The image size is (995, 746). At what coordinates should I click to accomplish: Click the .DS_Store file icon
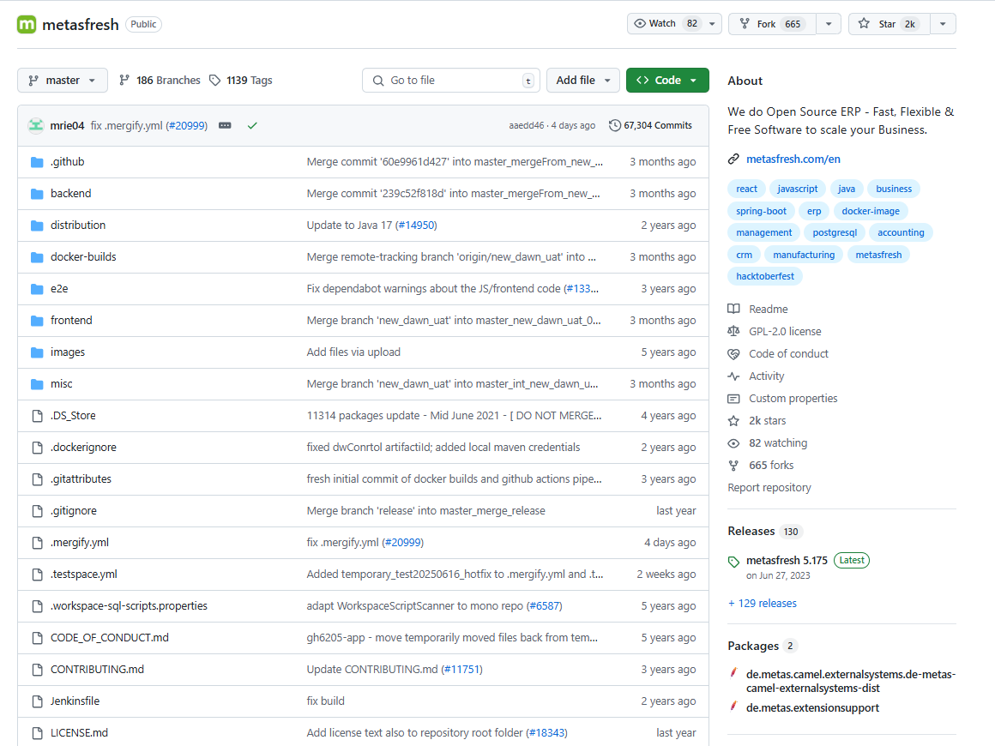point(38,416)
